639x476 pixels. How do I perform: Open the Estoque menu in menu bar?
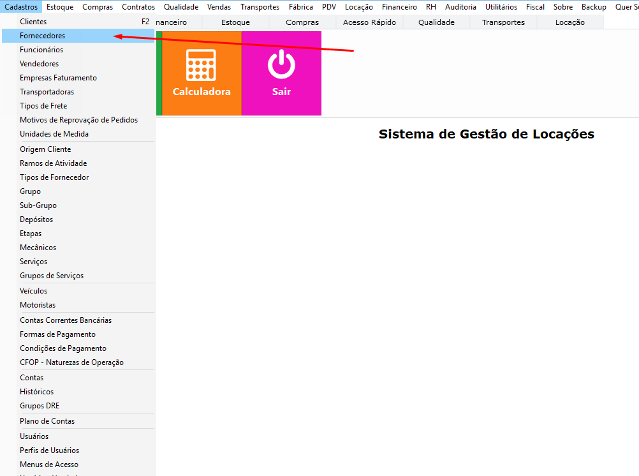[60, 7]
